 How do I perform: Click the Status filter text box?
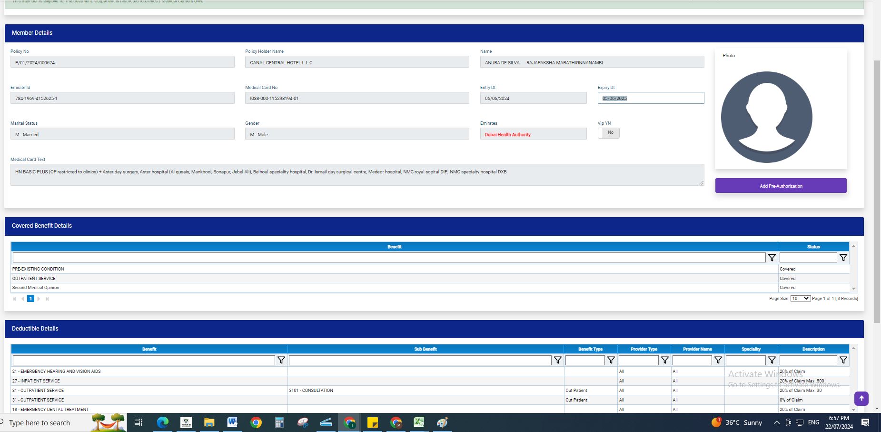[x=808, y=258]
